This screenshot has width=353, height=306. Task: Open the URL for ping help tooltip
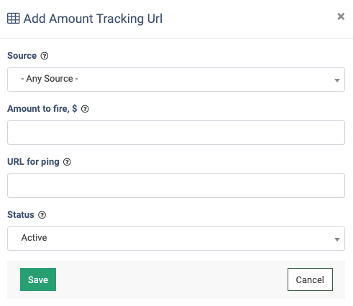(67, 162)
